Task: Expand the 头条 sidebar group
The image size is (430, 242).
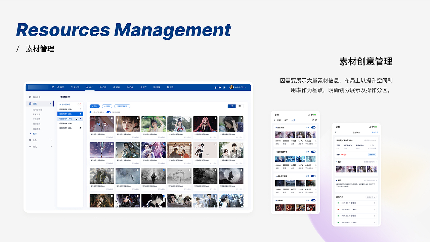Action: (x=51, y=140)
